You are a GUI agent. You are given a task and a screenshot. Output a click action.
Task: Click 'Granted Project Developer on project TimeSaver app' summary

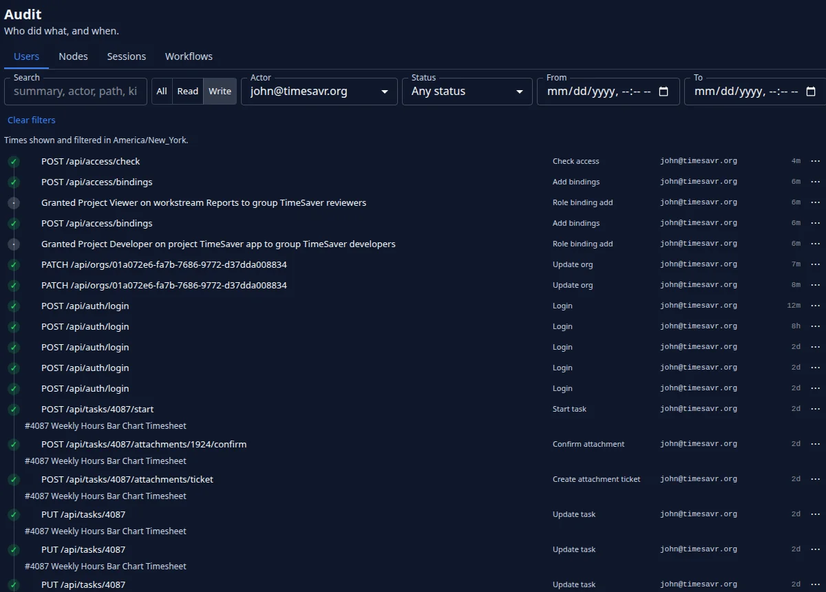click(218, 244)
